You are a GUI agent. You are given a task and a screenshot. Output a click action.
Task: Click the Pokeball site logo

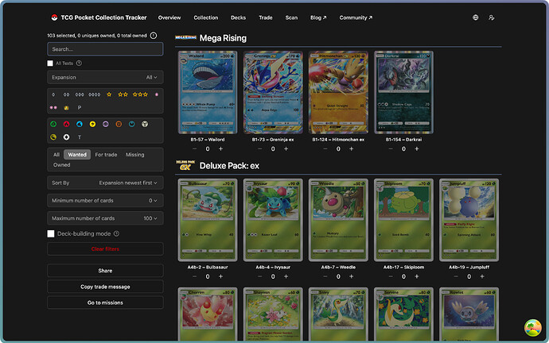click(54, 17)
